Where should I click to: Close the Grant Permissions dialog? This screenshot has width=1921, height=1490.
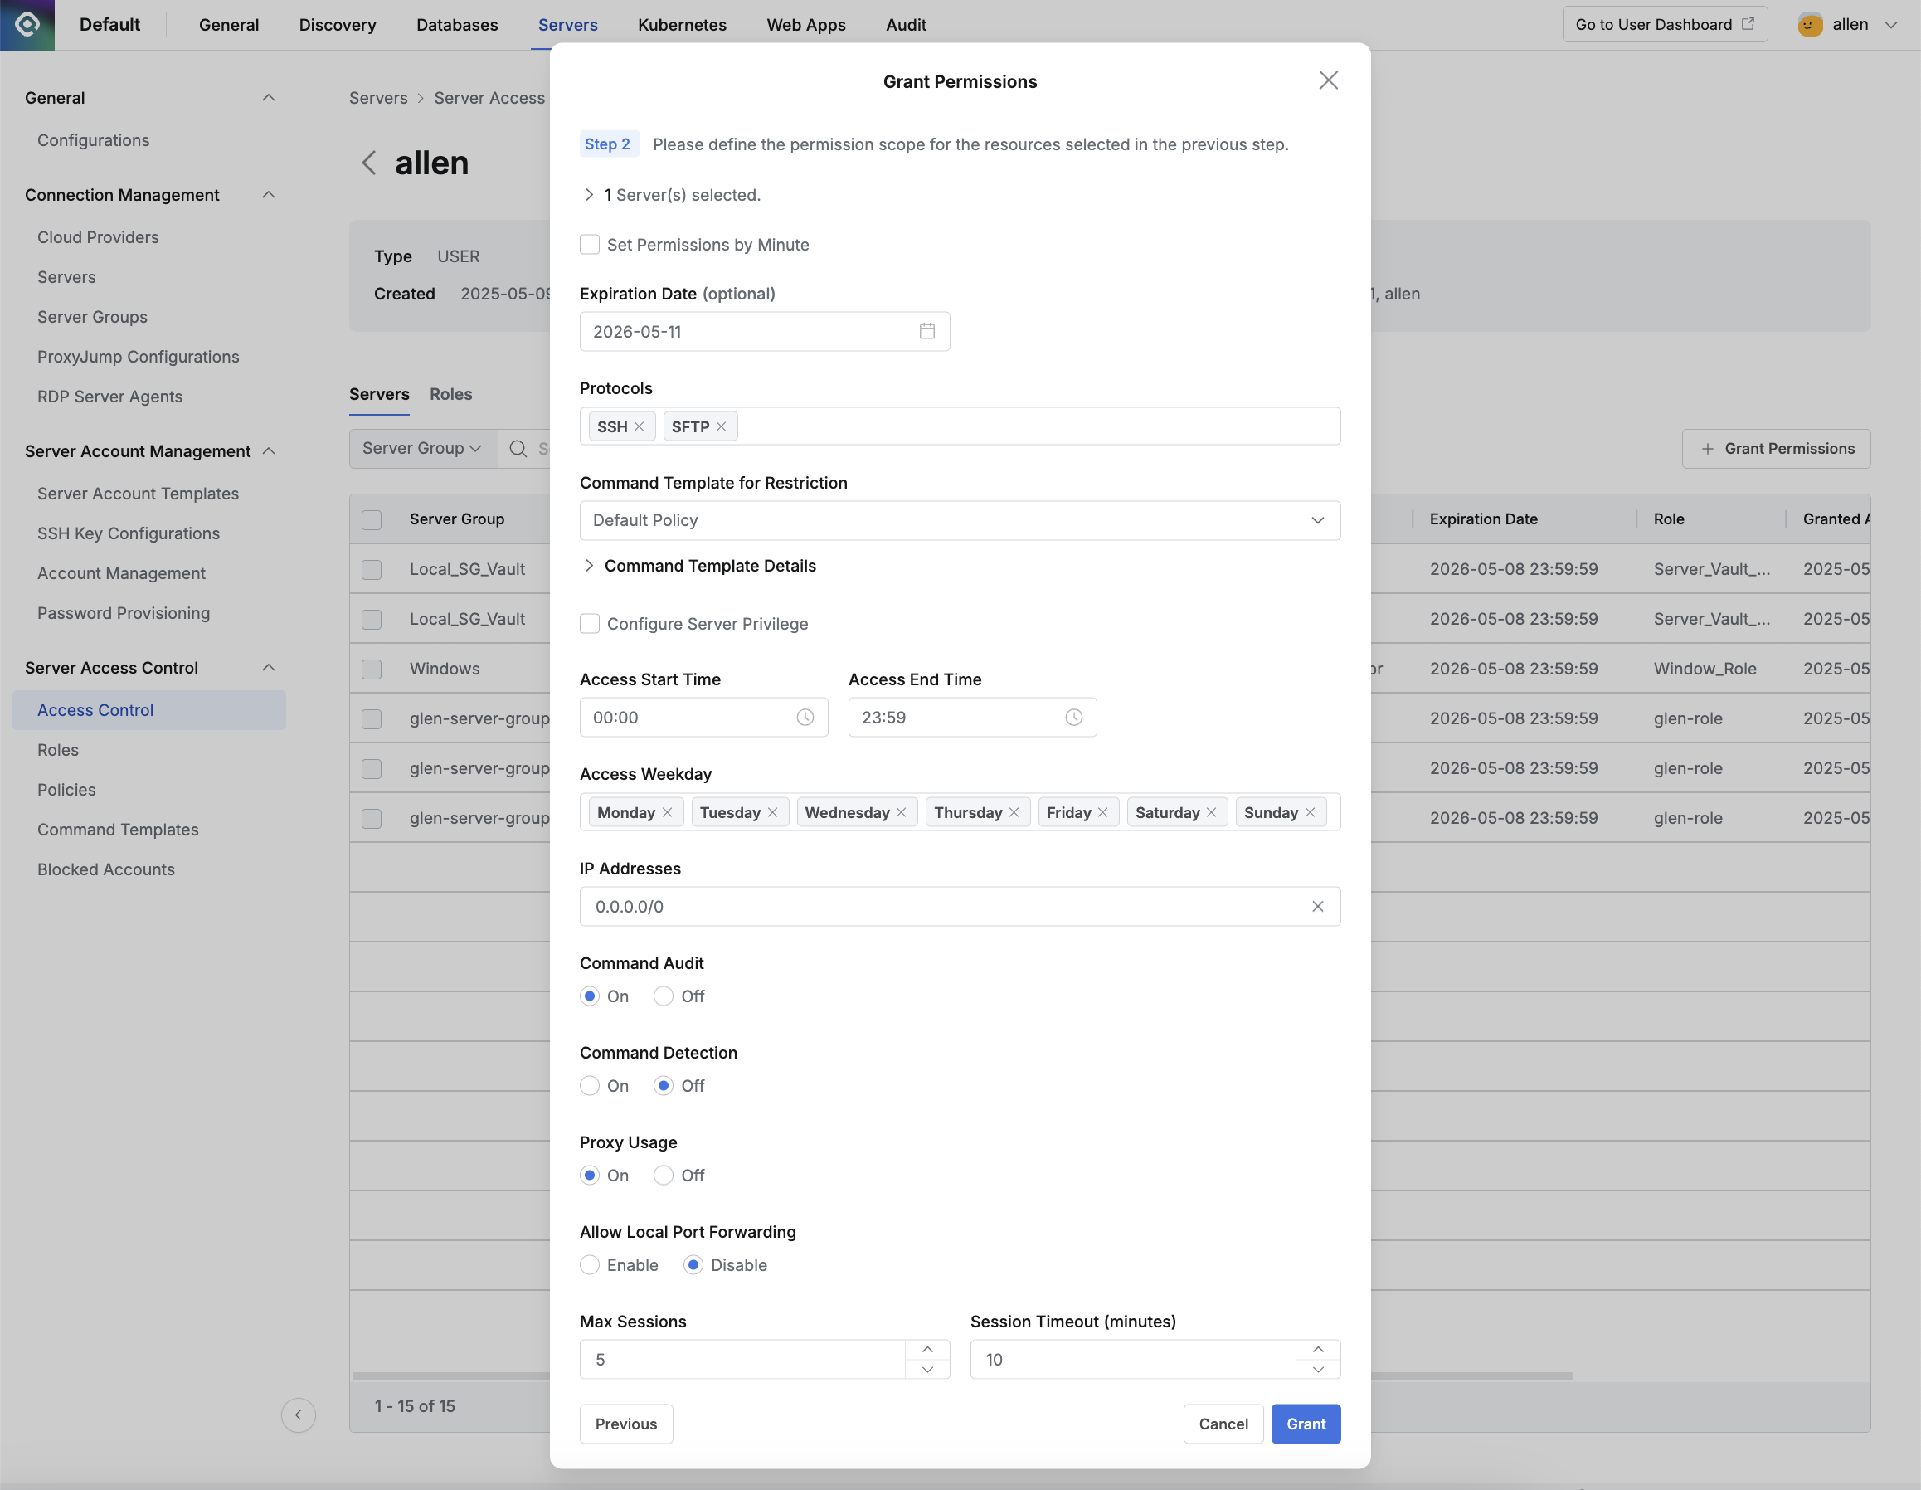pos(1327,81)
